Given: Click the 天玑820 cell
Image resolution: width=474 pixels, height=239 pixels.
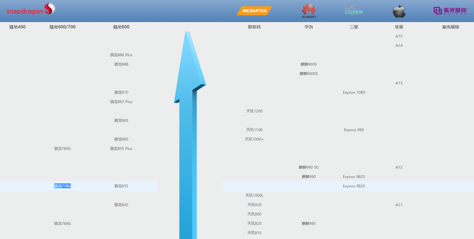Looking at the screenshot, I should click(x=254, y=224).
